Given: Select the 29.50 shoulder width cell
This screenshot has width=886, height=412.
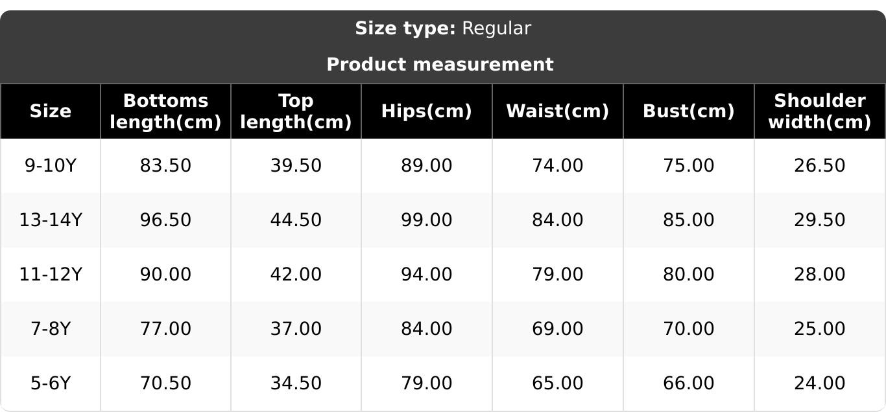Looking at the screenshot, I should (819, 220).
